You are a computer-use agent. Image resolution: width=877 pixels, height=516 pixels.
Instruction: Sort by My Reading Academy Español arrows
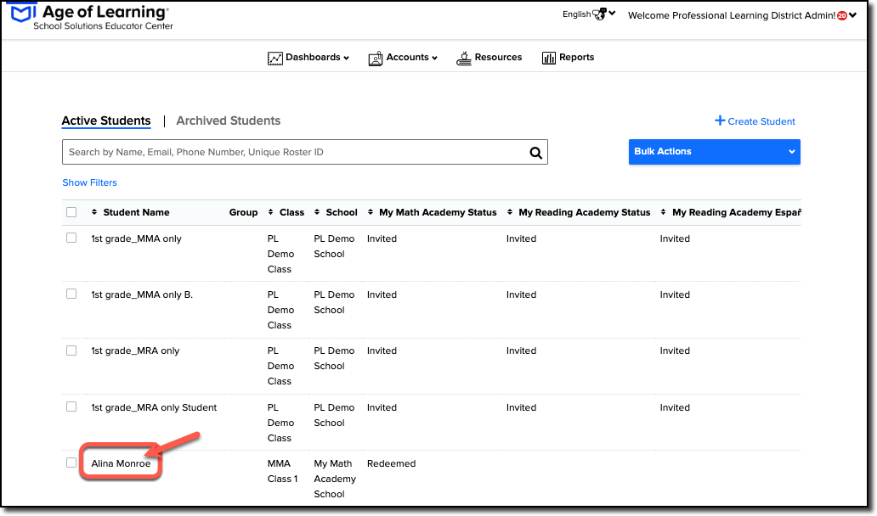664,212
